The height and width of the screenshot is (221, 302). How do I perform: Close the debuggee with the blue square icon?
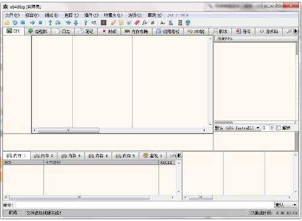tap(23, 23)
